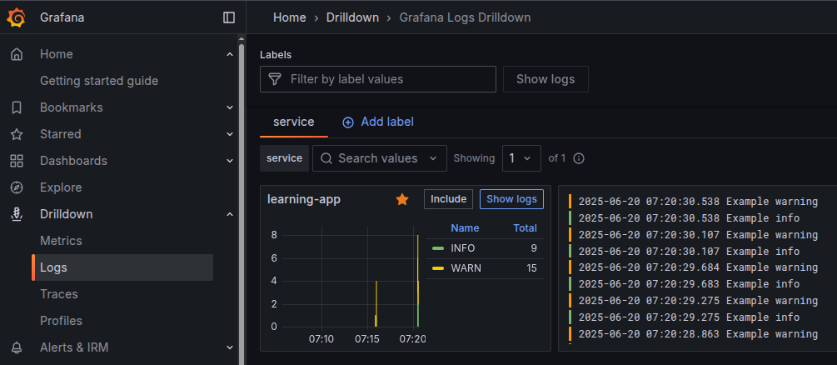
Task: Click the filter funnel icon in Labels field
Action: (275, 80)
